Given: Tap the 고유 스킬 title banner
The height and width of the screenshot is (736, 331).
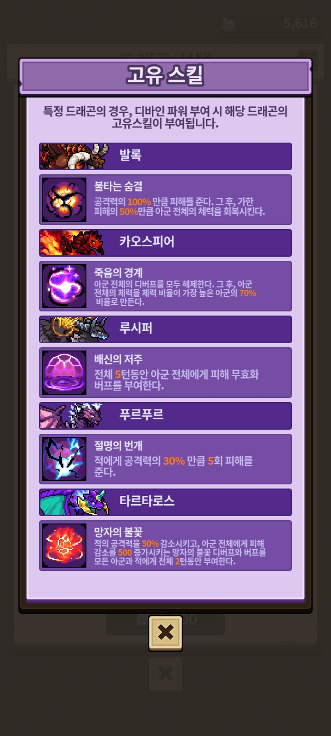Looking at the screenshot, I should pyautogui.click(x=165, y=76).
